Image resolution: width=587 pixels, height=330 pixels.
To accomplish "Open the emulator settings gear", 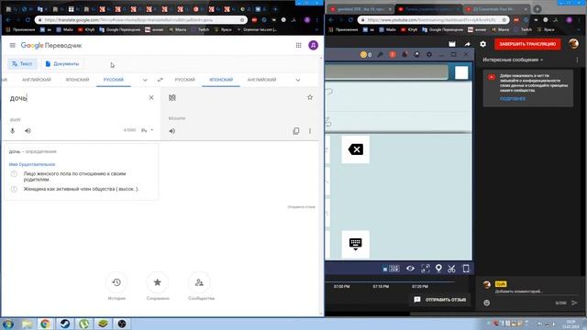I will (429, 55).
